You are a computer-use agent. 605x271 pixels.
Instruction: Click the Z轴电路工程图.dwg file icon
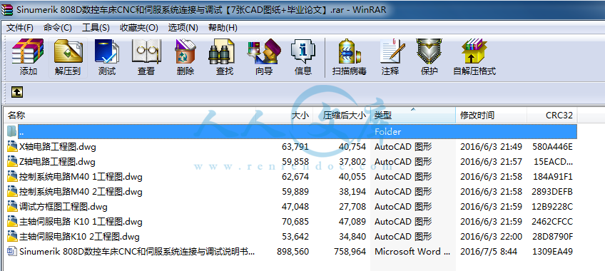coord(12,161)
